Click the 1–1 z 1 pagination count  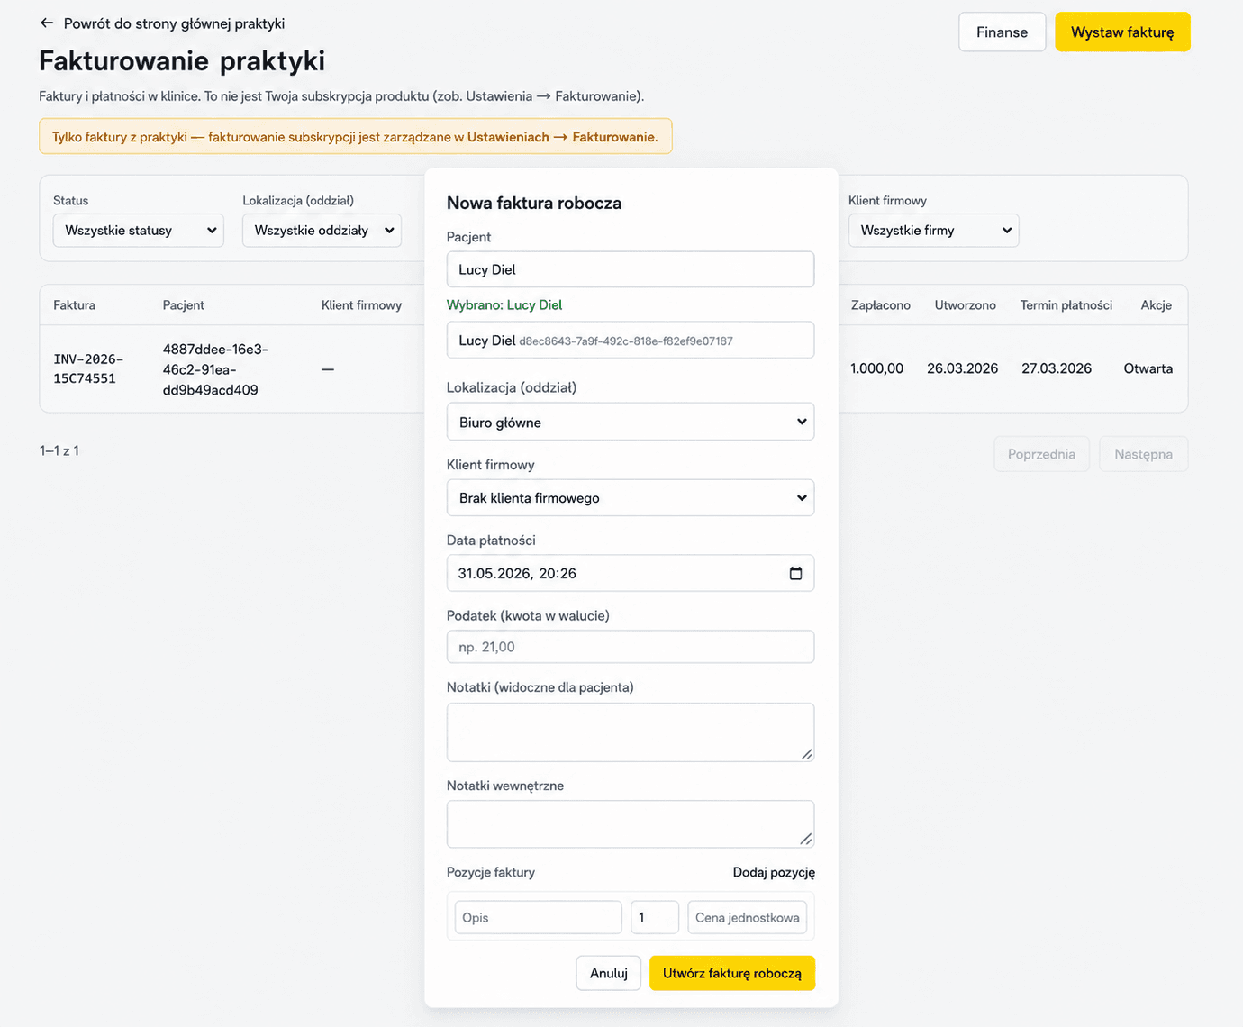pos(59,450)
